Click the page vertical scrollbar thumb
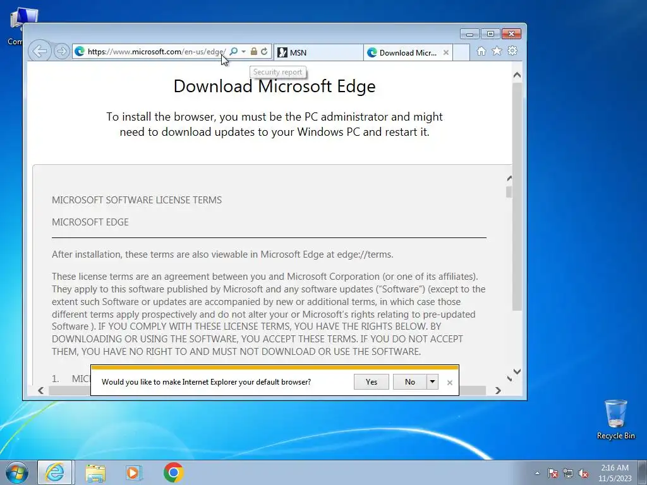This screenshot has width=647, height=485. pos(517,197)
